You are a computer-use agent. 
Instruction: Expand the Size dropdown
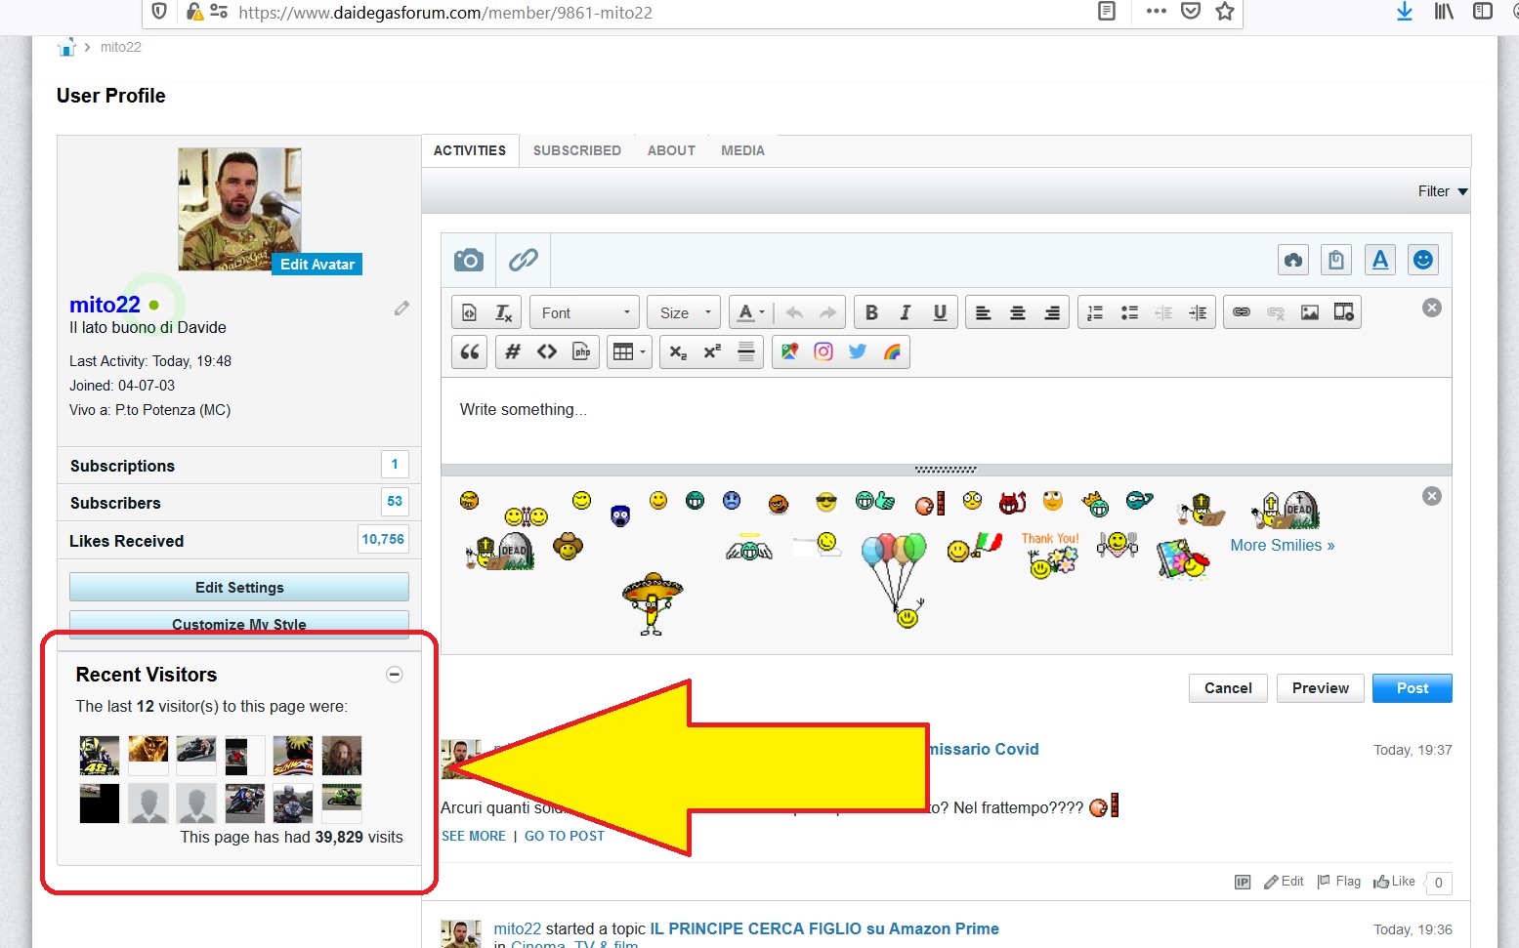(684, 312)
